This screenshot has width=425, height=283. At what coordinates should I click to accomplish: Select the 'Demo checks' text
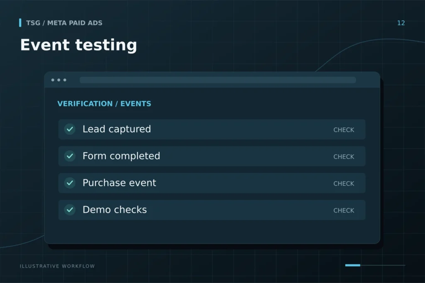tap(115, 210)
